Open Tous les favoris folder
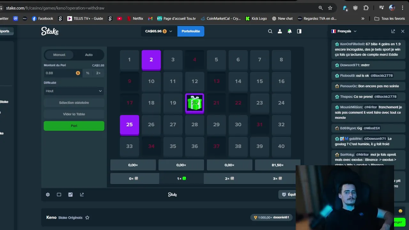Screen dimensions: 409x230 click(x=390, y=19)
